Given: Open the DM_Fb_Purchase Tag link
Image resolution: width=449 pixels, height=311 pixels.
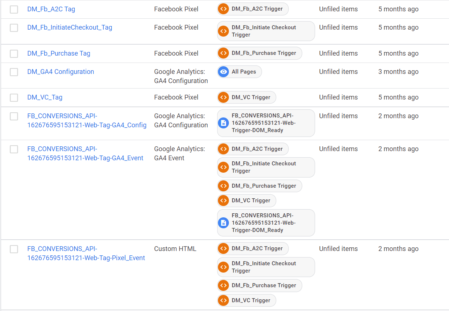Looking at the screenshot, I should coord(59,53).
